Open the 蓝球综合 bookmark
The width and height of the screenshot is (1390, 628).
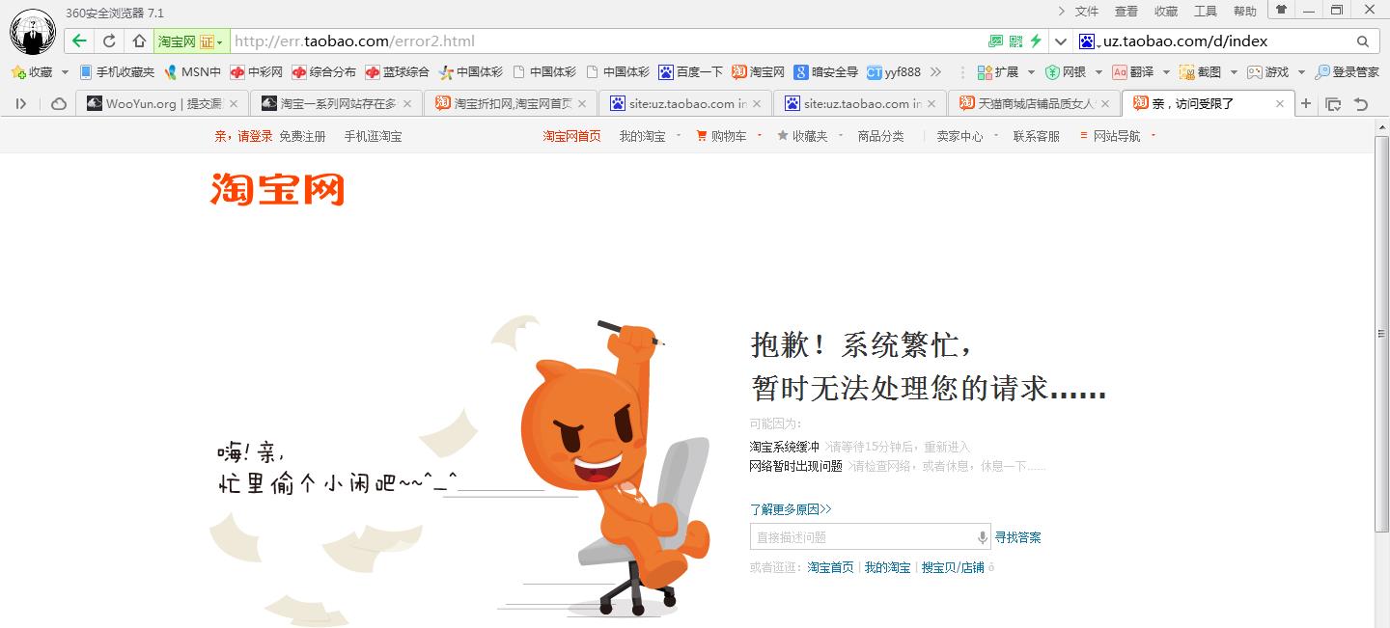point(397,71)
